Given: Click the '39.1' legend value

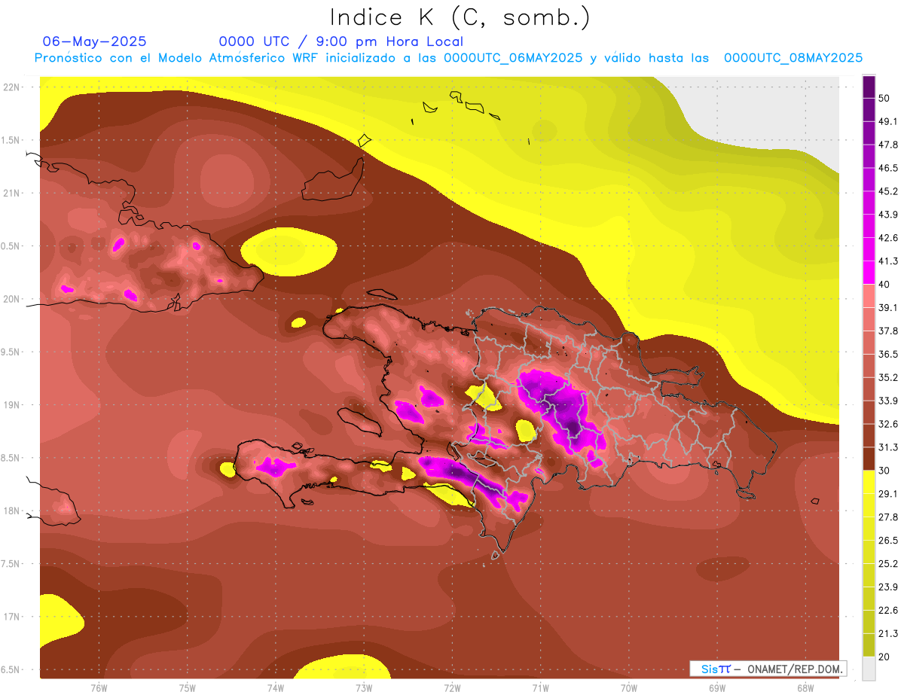Looking at the screenshot, I should pyautogui.click(x=889, y=307).
